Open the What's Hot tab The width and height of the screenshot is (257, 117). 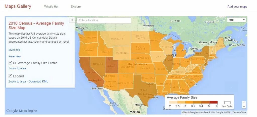pyautogui.click(x=51, y=7)
